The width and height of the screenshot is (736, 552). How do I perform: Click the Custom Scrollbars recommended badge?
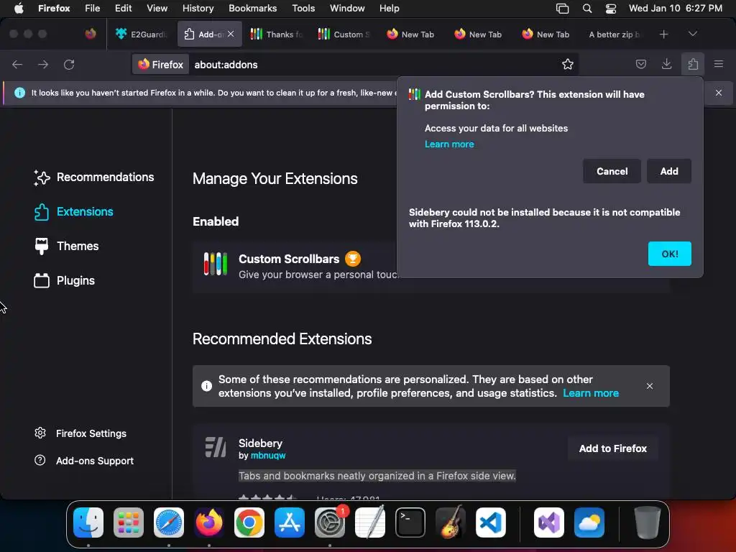(x=353, y=259)
